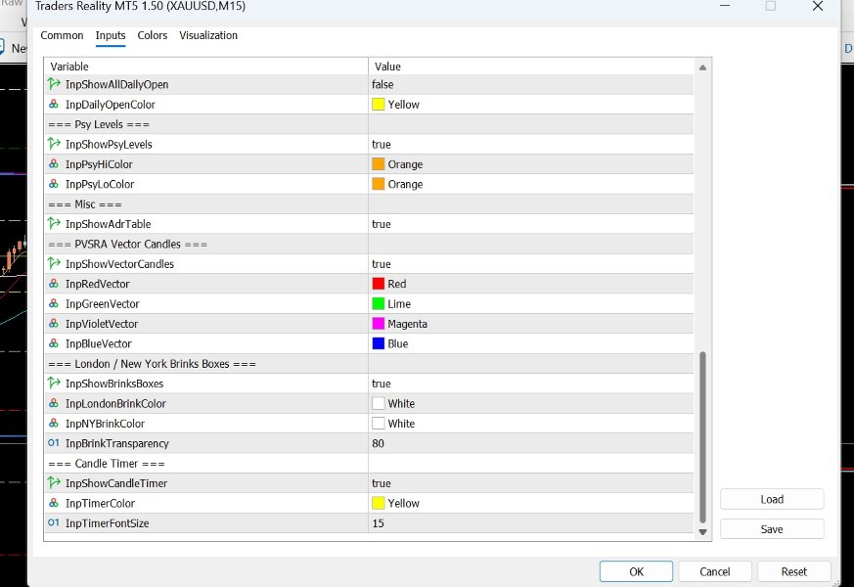
Task: Pick the Red swatch for InpRedVector
Action: pyautogui.click(x=378, y=284)
